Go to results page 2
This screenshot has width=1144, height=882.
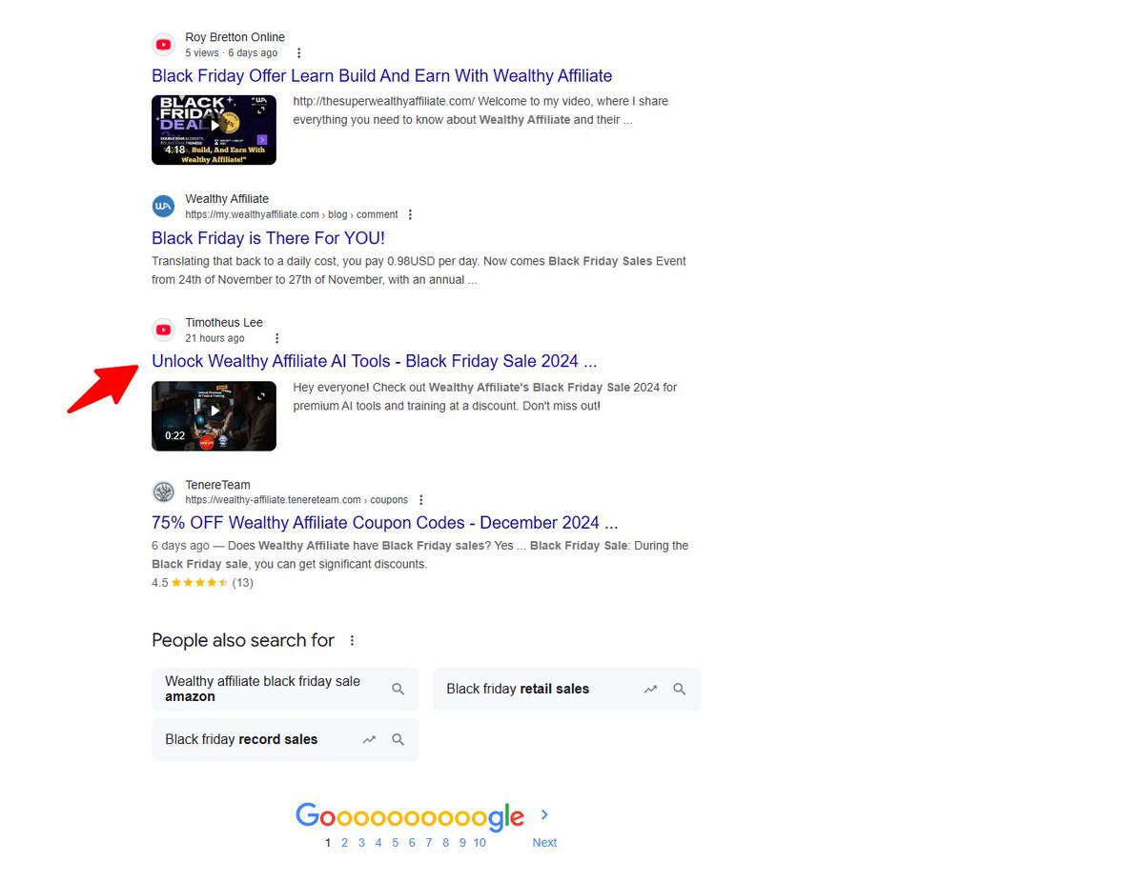[344, 843]
